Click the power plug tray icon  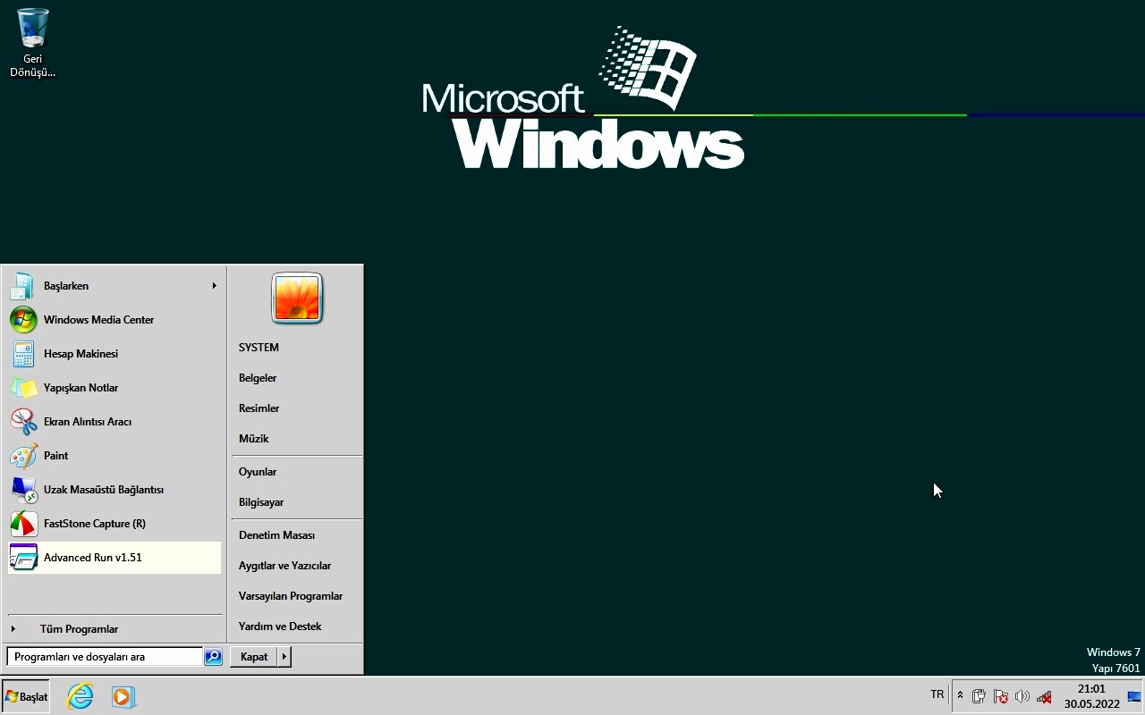tap(980, 696)
